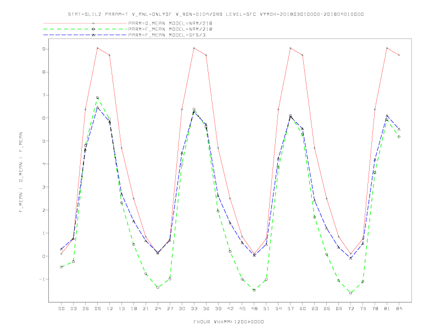Image resolution: width=435 pixels, height=336 pixels.
Task: Click x-axis forecast hour label 33
Action: tap(194, 309)
